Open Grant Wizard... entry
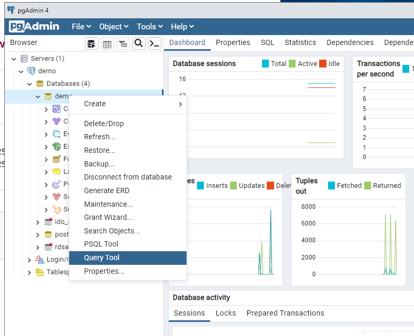Viewport: 414px width, 336px height. (x=128, y=217)
